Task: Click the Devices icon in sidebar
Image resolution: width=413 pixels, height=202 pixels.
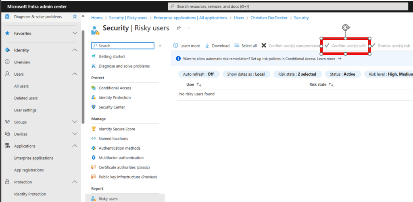Action: pos(7,134)
